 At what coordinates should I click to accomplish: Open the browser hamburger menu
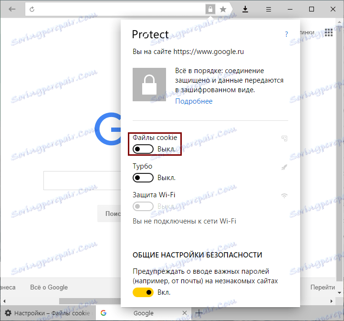point(269,9)
